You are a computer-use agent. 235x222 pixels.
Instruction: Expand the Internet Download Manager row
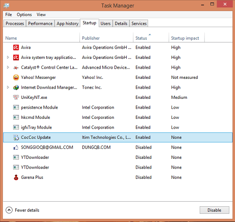[8, 87]
